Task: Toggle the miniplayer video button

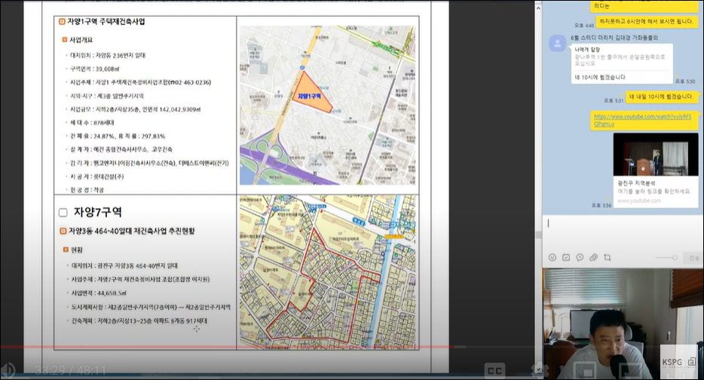Action: click(585, 370)
